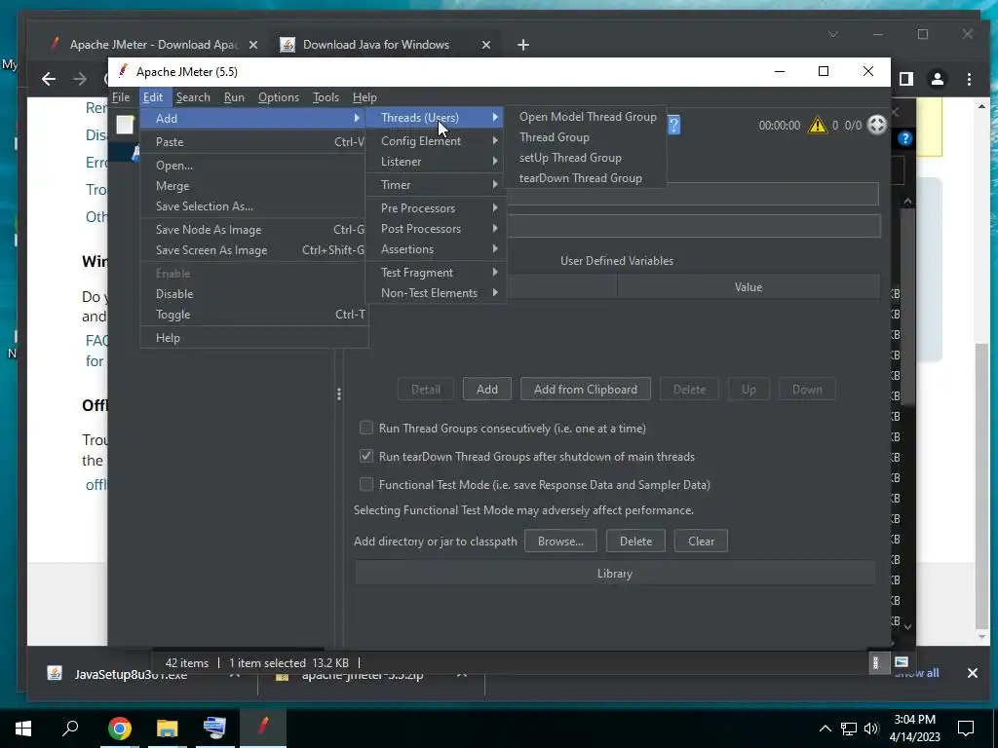Open the Options menu
The width and height of the screenshot is (998, 748).
[x=278, y=97]
